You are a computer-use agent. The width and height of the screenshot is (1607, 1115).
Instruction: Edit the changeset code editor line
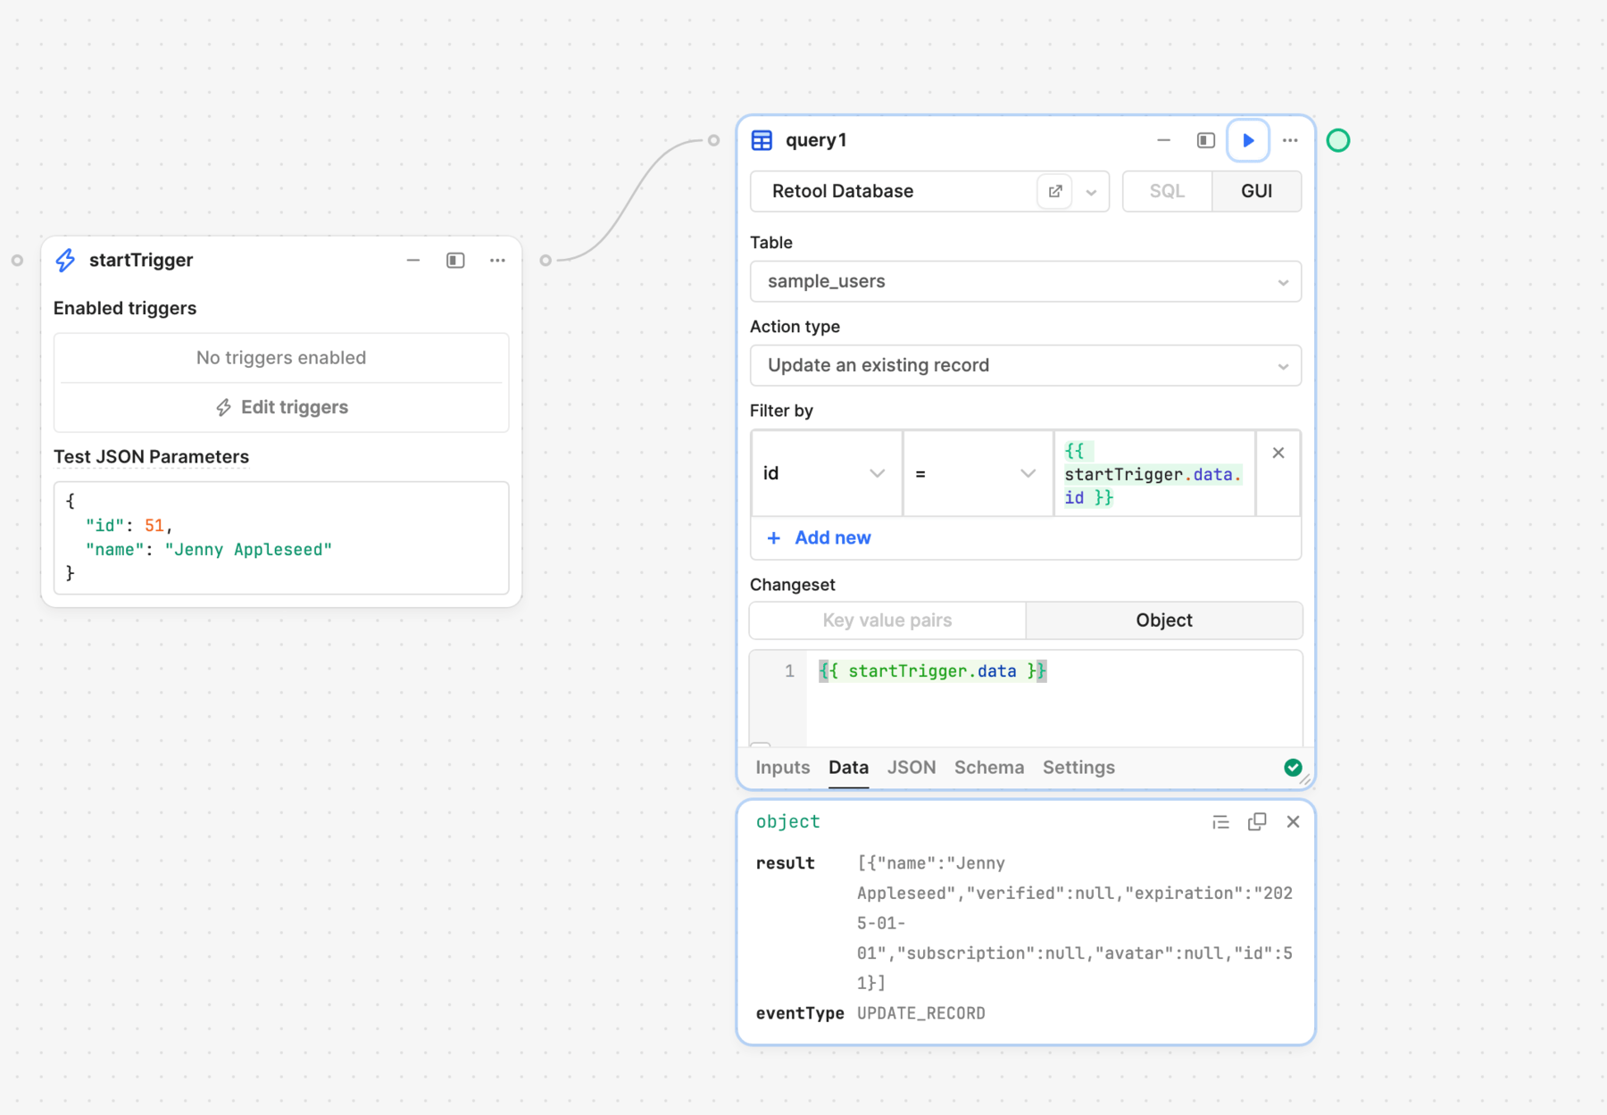1053,671
